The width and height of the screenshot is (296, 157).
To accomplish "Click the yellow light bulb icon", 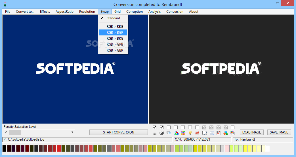I will [190, 133].
